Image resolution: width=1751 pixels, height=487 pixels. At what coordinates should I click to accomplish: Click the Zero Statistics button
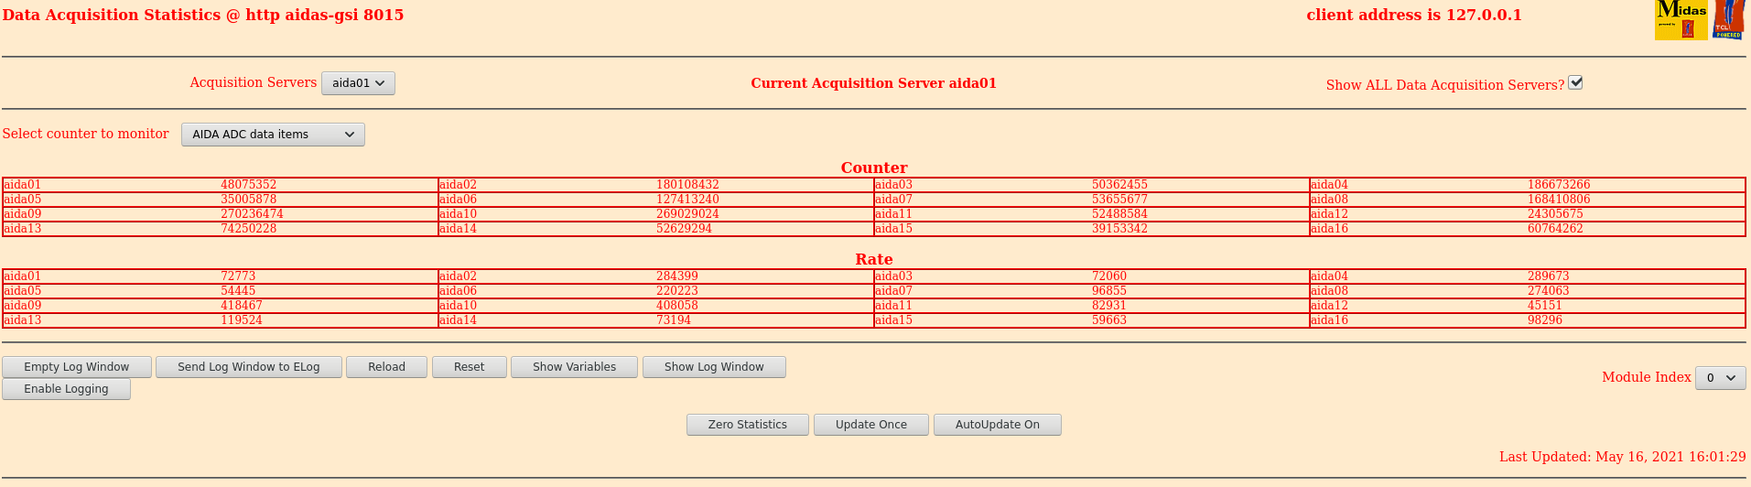[748, 425]
